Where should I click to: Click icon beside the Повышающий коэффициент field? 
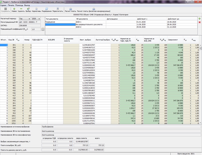point(43,29)
